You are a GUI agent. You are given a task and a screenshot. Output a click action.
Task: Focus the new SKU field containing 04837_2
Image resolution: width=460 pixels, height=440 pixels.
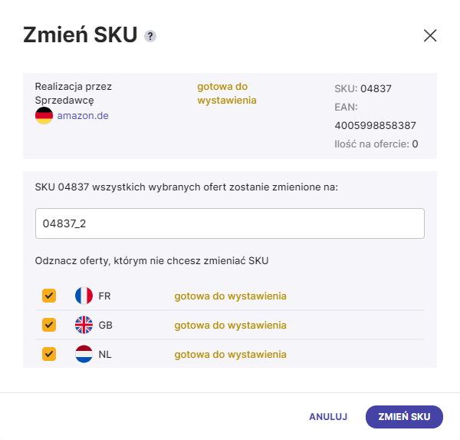point(230,223)
